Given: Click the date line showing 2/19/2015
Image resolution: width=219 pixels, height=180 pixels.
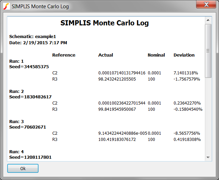Looking at the screenshot, I should tap(38, 43).
